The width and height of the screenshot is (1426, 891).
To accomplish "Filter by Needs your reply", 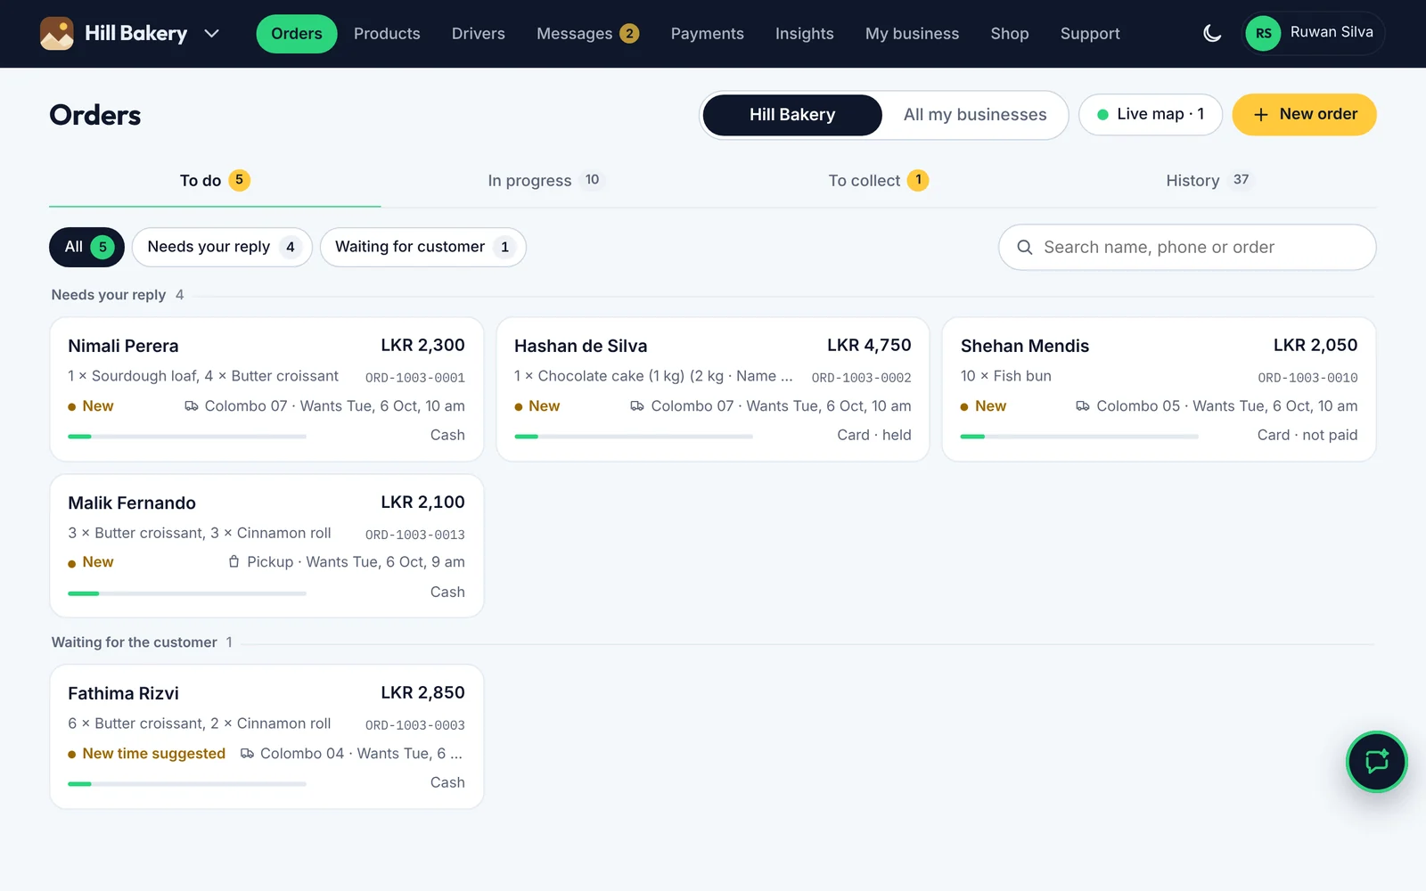I will 222,247.
